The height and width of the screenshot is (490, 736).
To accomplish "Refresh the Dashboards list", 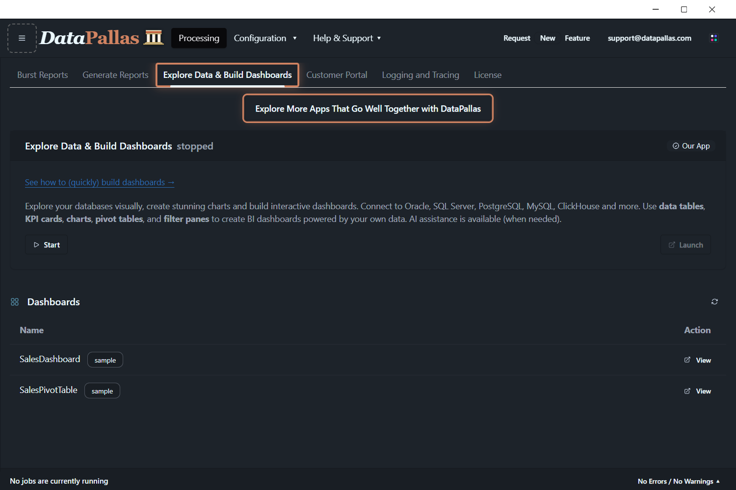I will (714, 302).
